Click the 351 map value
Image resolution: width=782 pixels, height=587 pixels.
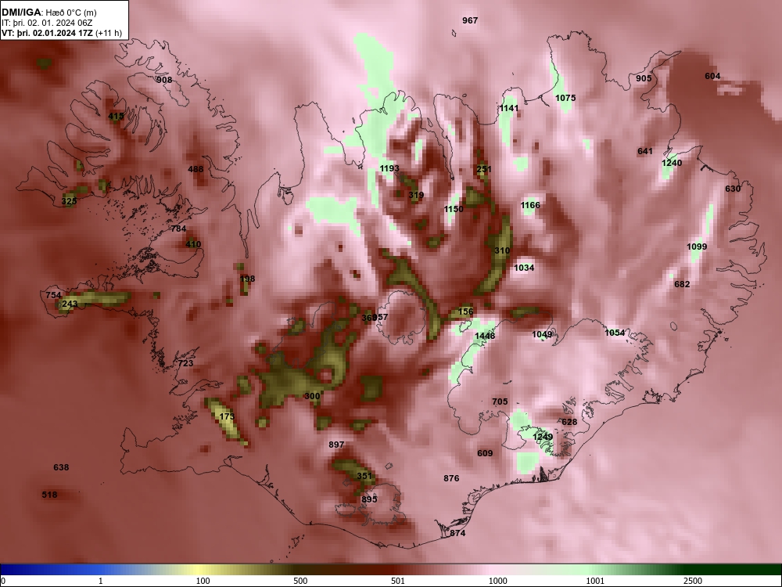point(364,476)
